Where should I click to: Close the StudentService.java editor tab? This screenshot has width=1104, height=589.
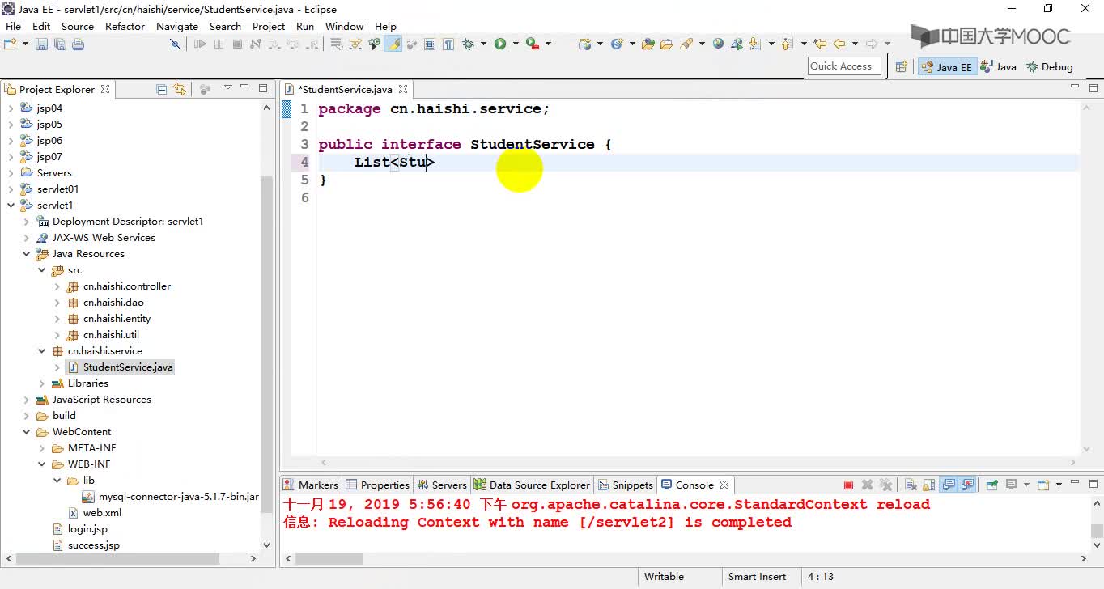click(403, 89)
